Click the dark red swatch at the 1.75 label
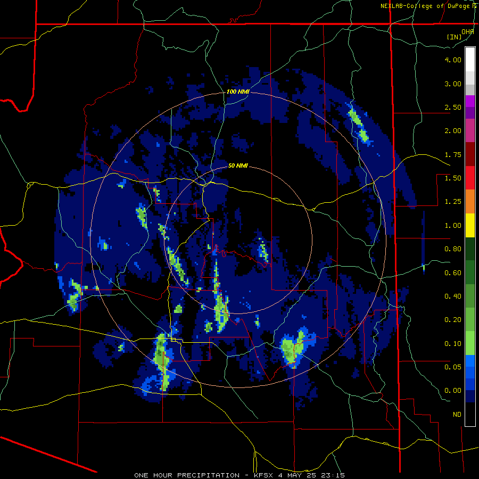 pos(470,154)
